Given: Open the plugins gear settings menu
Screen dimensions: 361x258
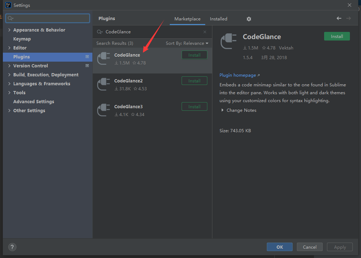Looking at the screenshot, I should (249, 19).
